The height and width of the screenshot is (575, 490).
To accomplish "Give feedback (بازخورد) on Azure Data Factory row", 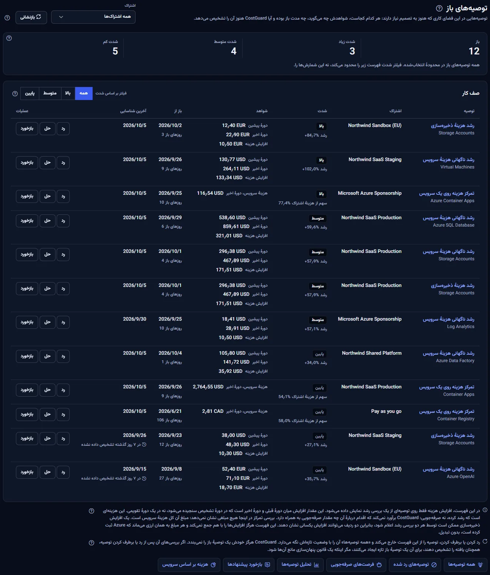I will tap(27, 356).
